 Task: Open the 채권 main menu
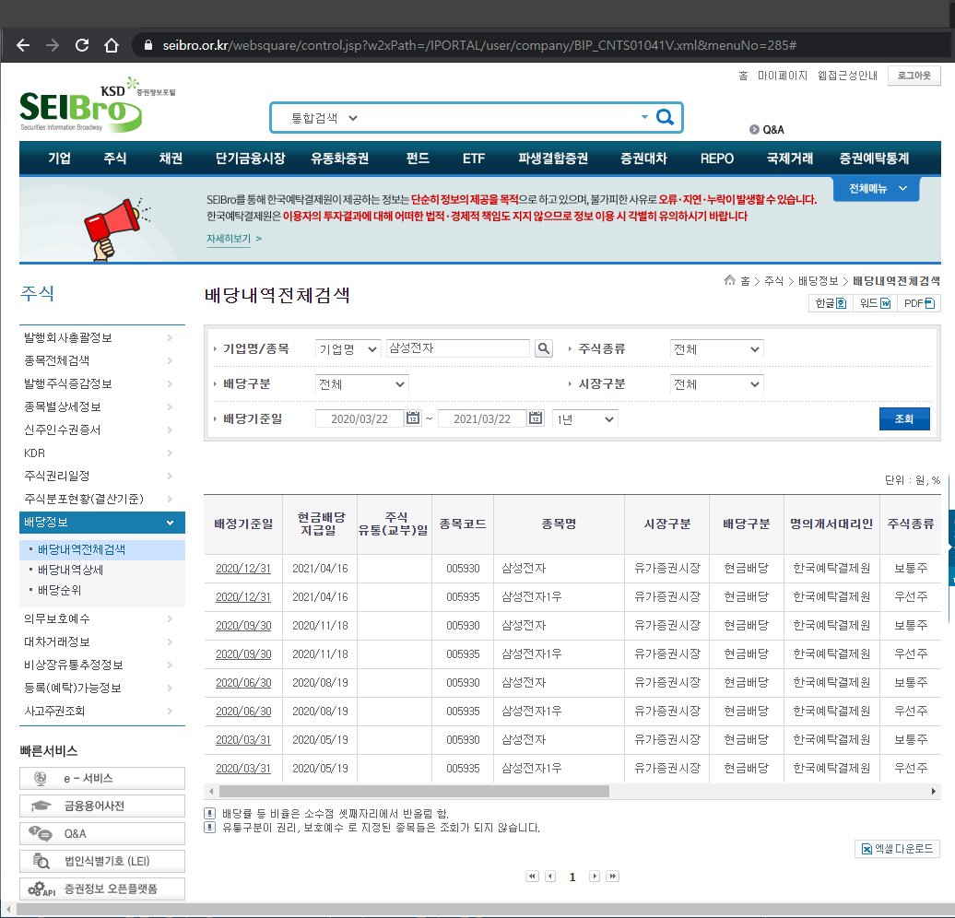(171, 159)
